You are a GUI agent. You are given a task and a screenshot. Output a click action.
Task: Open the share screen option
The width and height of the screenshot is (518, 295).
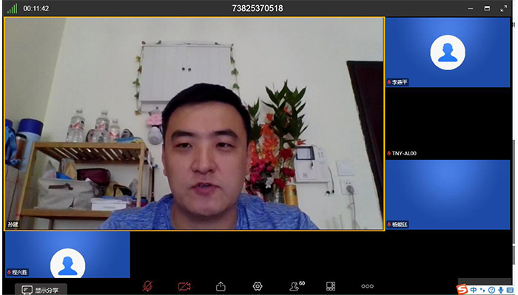[x=221, y=286]
